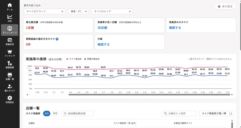Click 確認する under 実施済みのタスク

[175, 28]
